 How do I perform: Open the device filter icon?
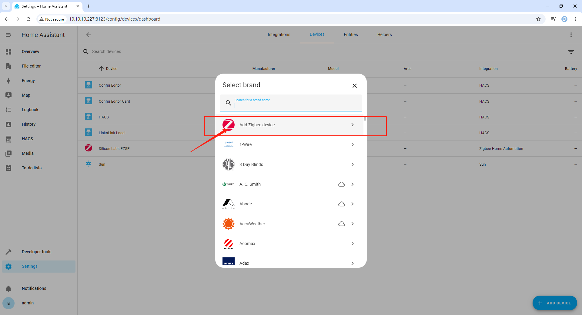[x=571, y=52]
